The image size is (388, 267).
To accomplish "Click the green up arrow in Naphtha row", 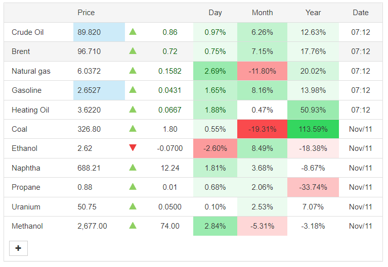I will (x=133, y=168).
